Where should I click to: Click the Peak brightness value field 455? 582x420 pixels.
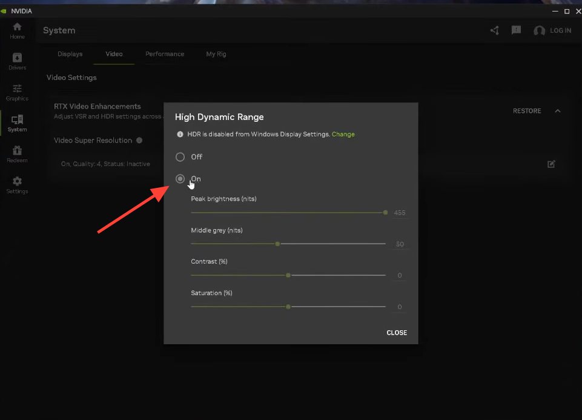399,213
